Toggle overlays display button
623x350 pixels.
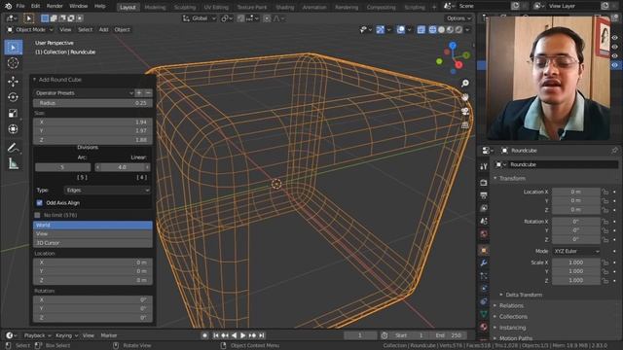coord(400,30)
